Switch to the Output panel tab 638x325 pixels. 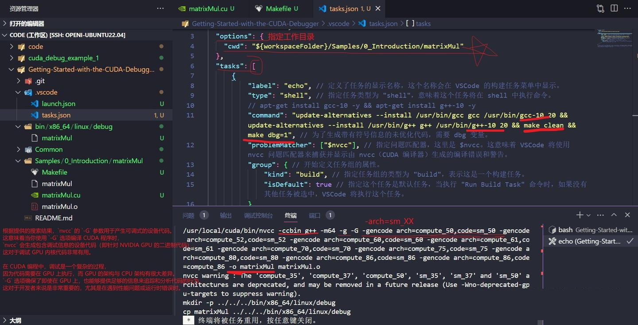pyautogui.click(x=226, y=215)
